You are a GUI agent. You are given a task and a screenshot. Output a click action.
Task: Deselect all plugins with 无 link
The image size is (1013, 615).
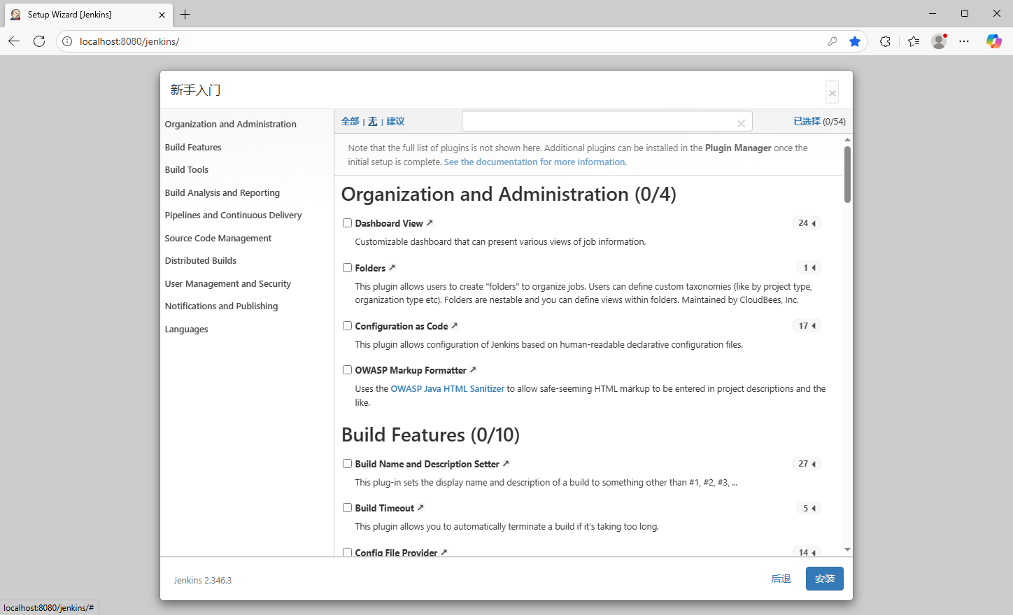coord(373,121)
